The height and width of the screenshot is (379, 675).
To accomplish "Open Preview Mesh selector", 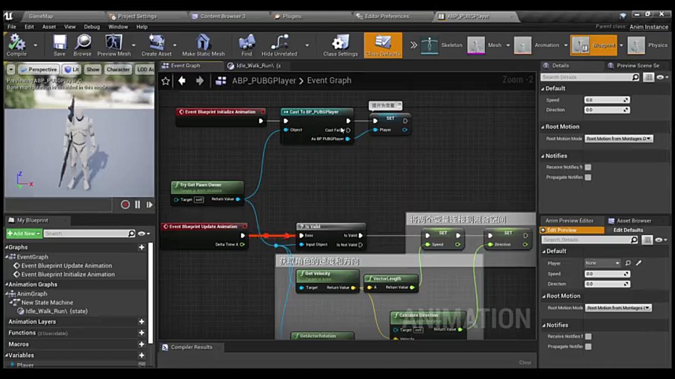I will tap(114, 45).
